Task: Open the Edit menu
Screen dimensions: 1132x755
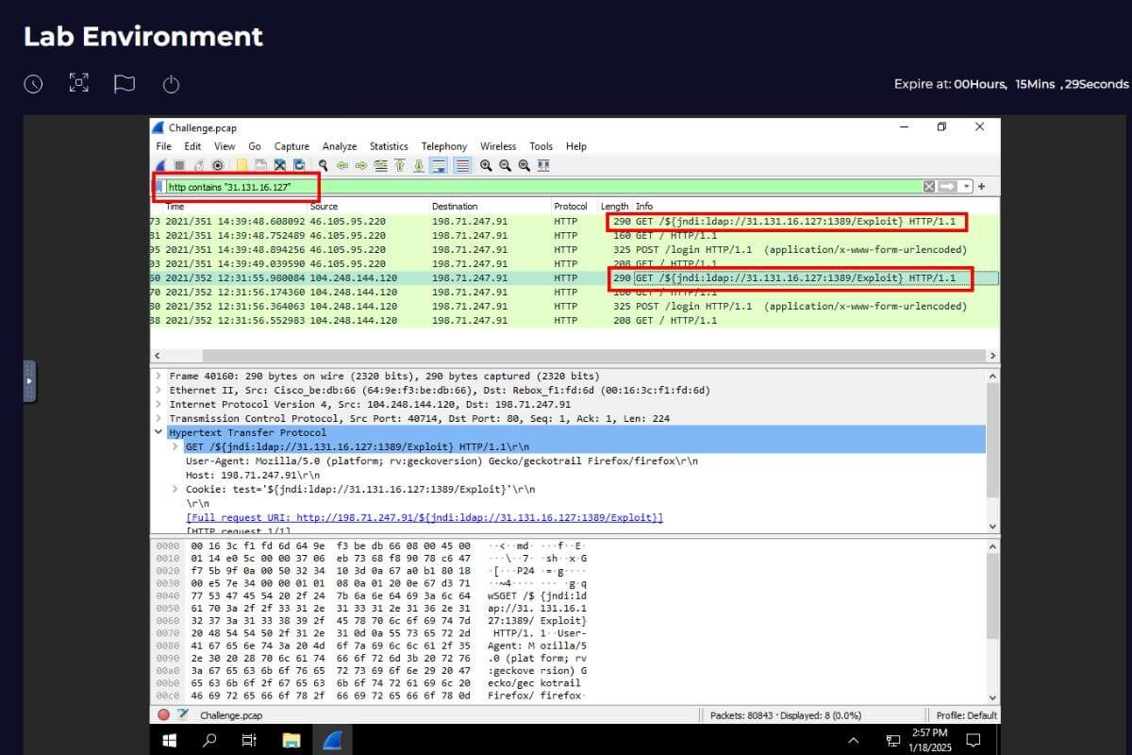Action: click(x=192, y=146)
